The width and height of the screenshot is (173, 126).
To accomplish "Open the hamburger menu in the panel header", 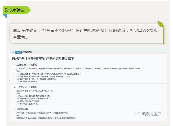I will tap(13, 52).
